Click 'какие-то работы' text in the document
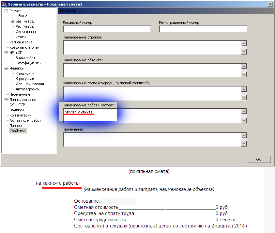Image resolution: width=275 pixels, height=233 pixels. [x=61, y=183]
